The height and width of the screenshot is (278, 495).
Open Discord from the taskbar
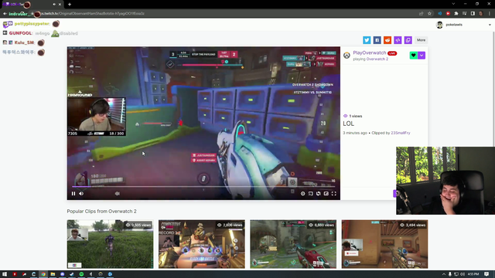click(62, 274)
